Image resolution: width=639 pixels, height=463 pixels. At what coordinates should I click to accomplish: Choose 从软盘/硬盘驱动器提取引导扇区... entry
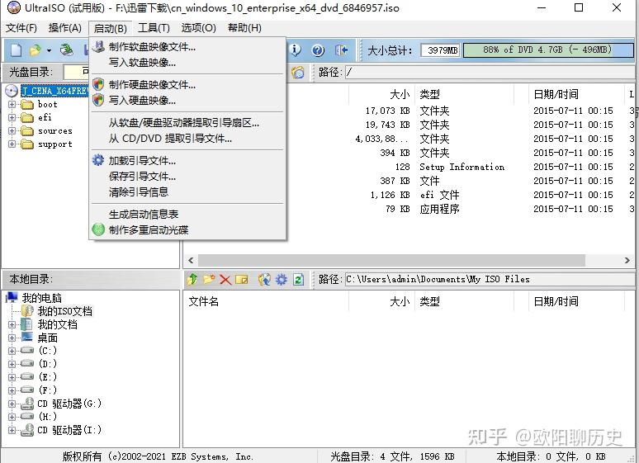point(187,123)
